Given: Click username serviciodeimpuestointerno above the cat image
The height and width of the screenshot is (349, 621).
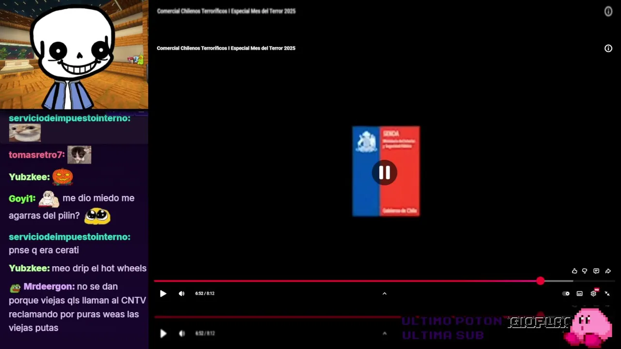Looking at the screenshot, I should pos(69,118).
